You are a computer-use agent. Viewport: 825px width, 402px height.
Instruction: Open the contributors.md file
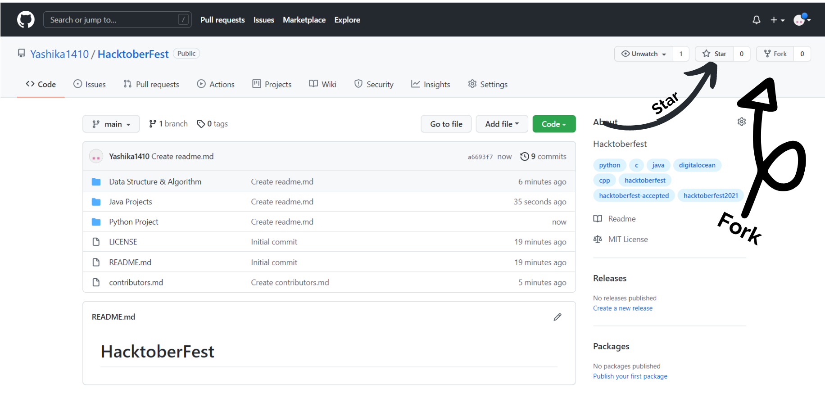136,283
